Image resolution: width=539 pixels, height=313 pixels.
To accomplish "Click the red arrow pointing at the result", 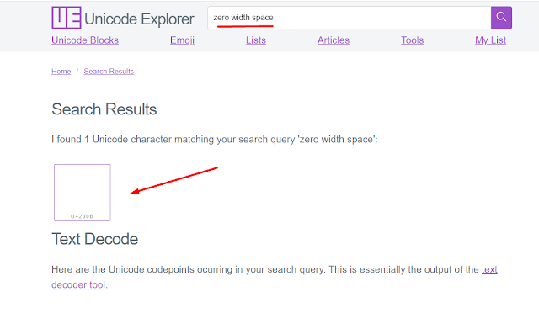I will [174, 180].
